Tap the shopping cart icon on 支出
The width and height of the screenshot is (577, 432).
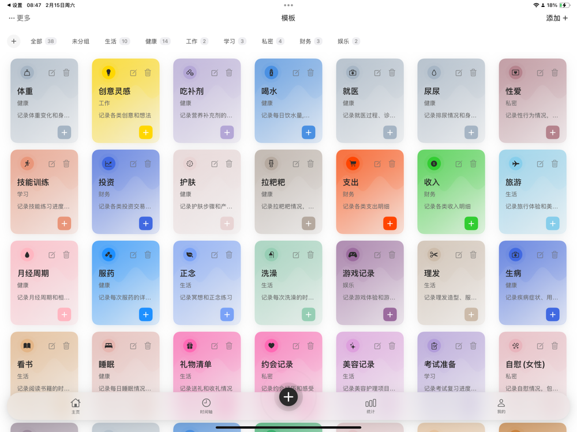(353, 164)
